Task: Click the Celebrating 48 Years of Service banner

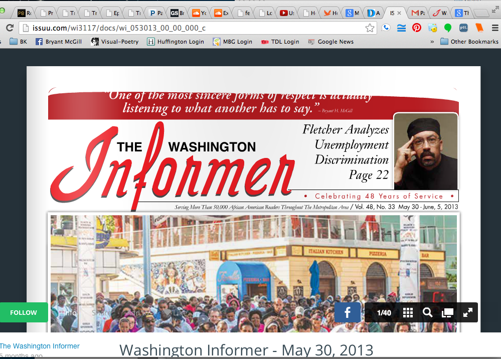Action: pos(379,196)
